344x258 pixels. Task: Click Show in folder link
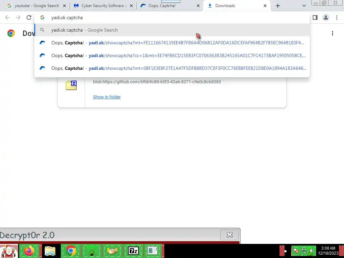pos(107,97)
